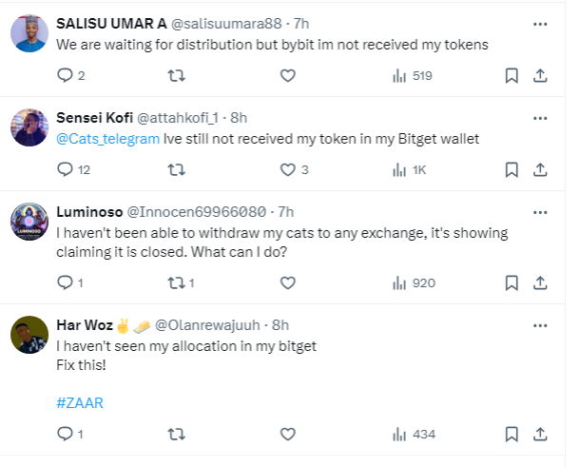The width and height of the screenshot is (579, 467).
Task: Like Har Woz's tweet
Action: point(288,434)
